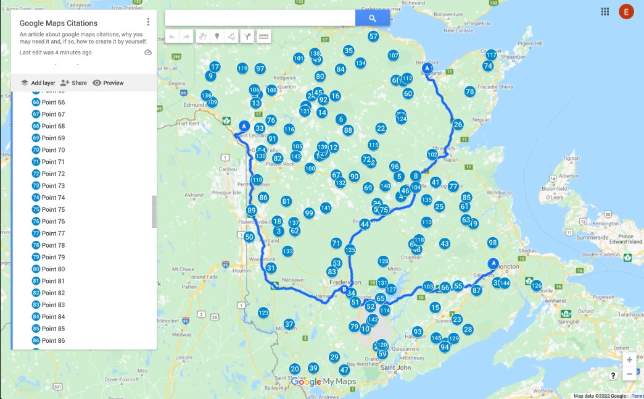Click map marker 17
The image size is (644, 399).
pos(215,67)
